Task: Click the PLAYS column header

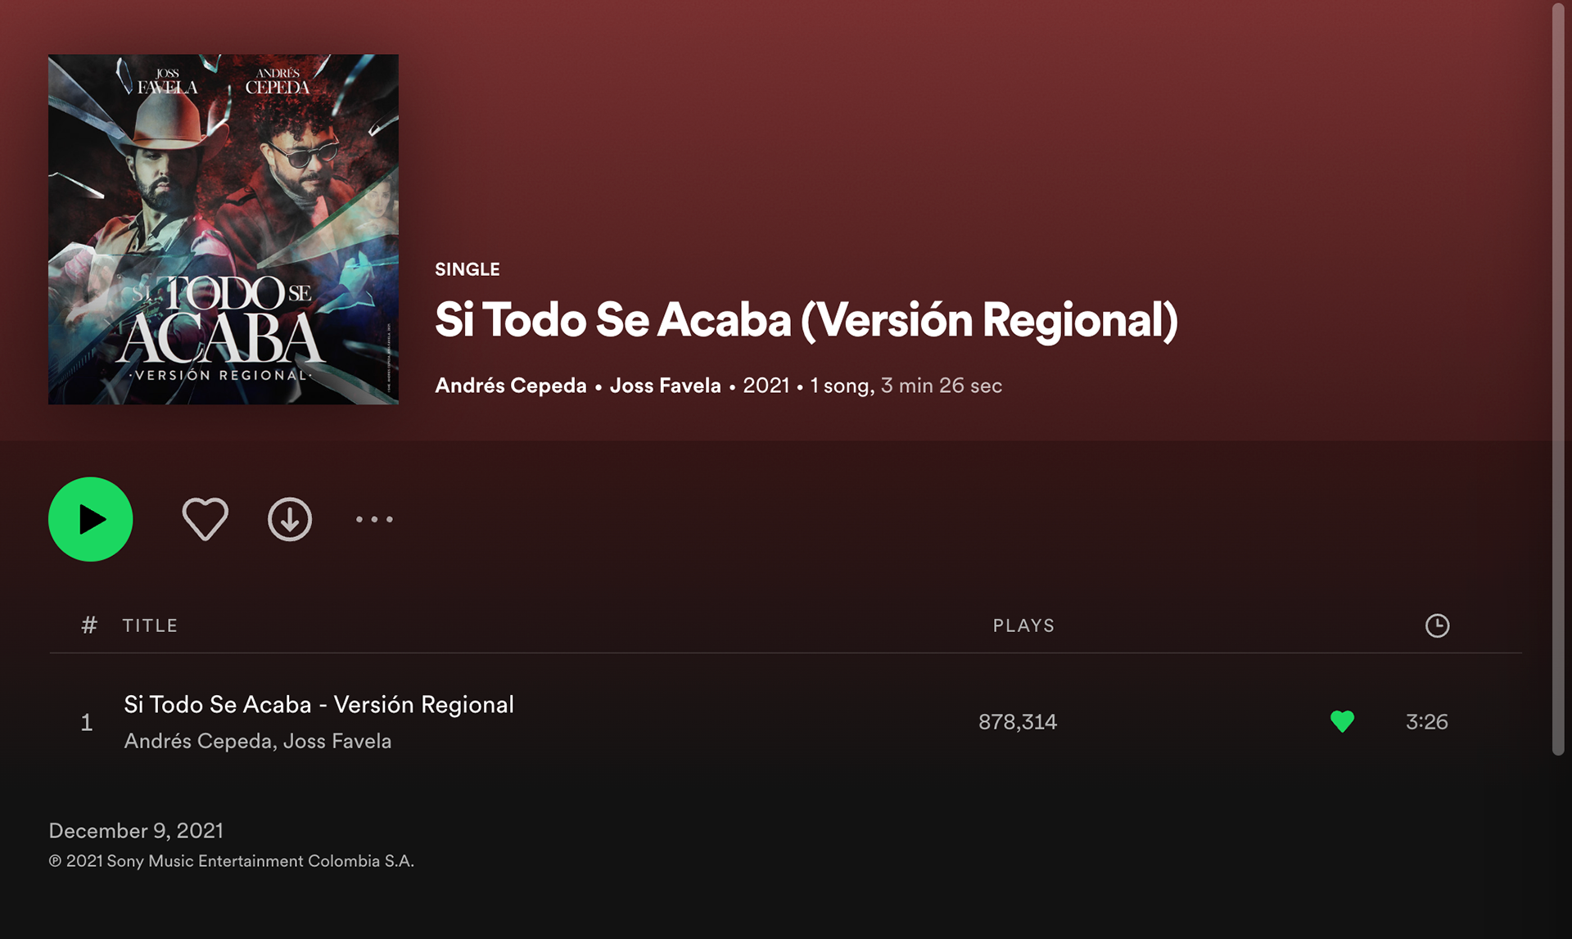Action: (x=1023, y=625)
